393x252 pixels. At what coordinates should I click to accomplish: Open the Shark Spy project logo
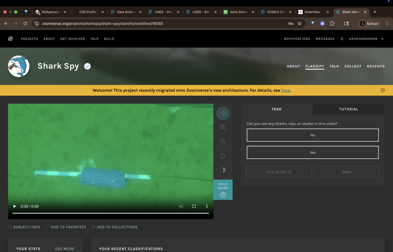(x=19, y=66)
